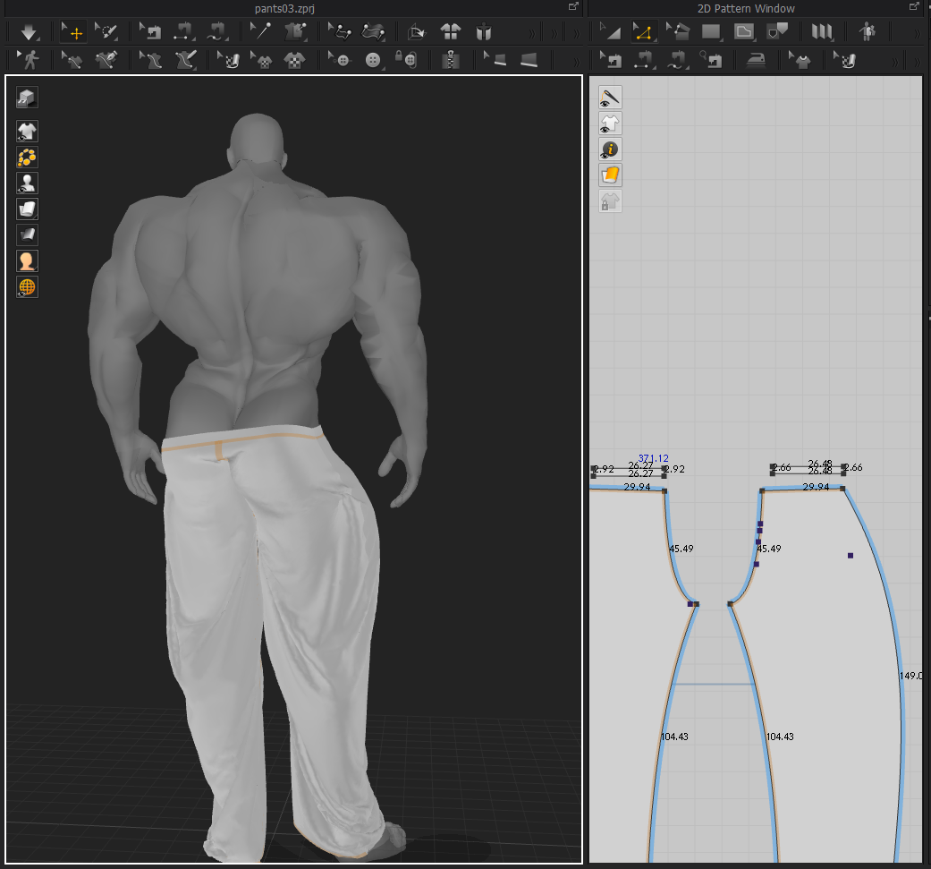Select the Rectangle pattern tool
Image resolution: width=931 pixels, height=869 pixels.
click(x=711, y=33)
